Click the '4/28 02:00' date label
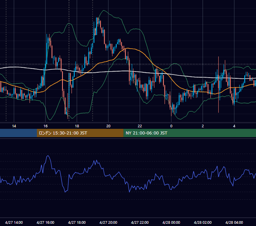This screenshot has height=226, width=256. (203, 222)
